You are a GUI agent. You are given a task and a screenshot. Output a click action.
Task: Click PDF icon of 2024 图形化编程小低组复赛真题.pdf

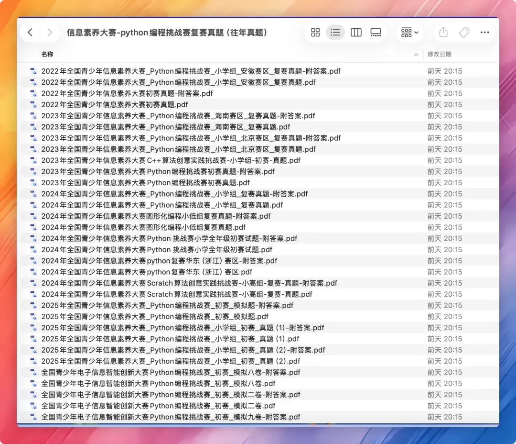tap(33, 227)
